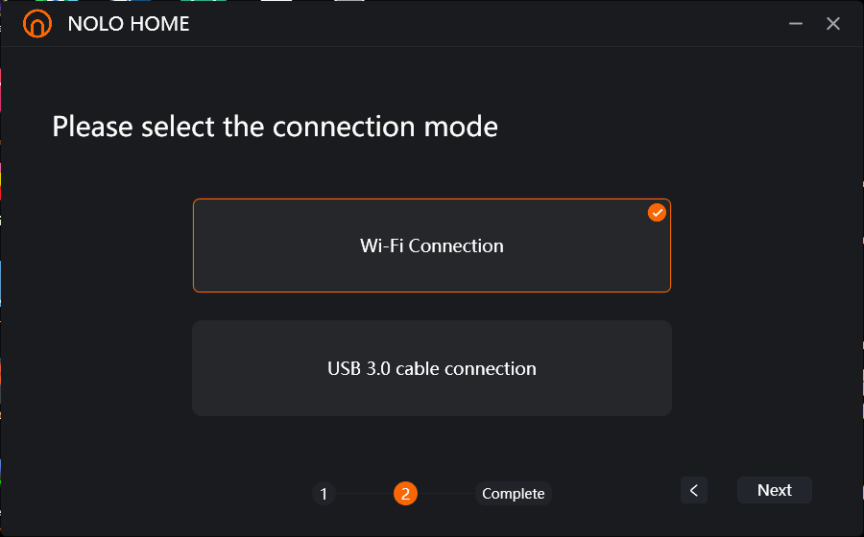Minimize the NOLO HOME window
Screen dimensions: 864x537
(x=795, y=24)
